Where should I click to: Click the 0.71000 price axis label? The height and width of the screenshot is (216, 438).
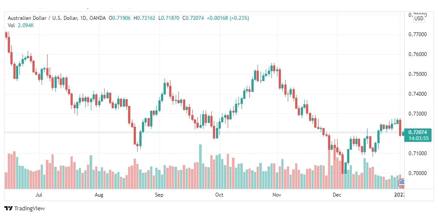click(x=417, y=153)
